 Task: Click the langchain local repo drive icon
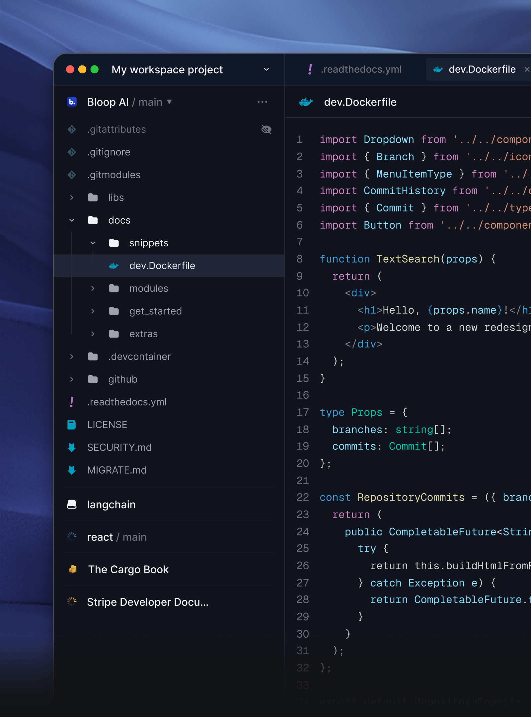(x=72, y=505)
